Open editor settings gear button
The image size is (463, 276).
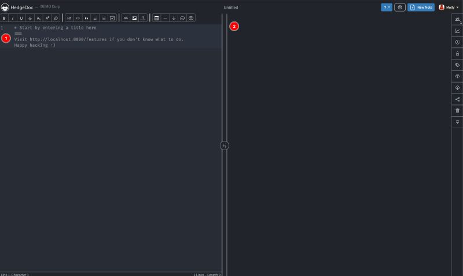point(400,8)
